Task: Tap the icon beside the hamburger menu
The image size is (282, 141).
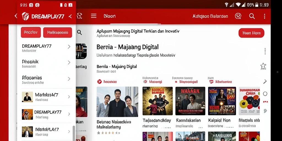Action: [x=79, y=16]
